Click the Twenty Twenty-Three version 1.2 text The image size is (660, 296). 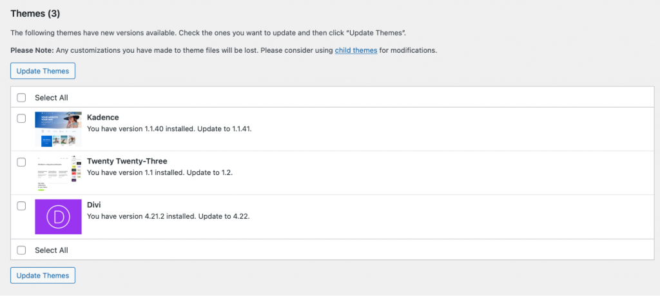[x=159, y=172]
